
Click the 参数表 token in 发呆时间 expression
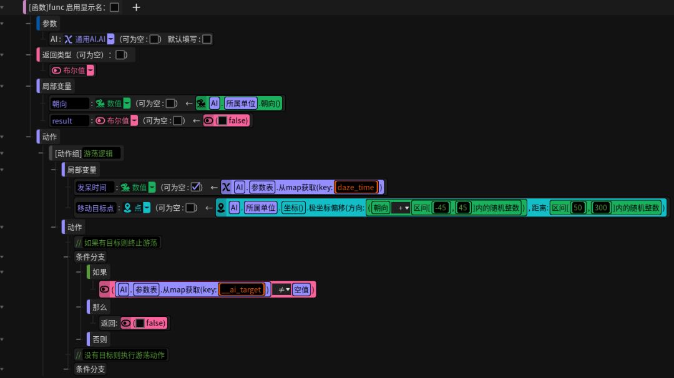(261, 187)
